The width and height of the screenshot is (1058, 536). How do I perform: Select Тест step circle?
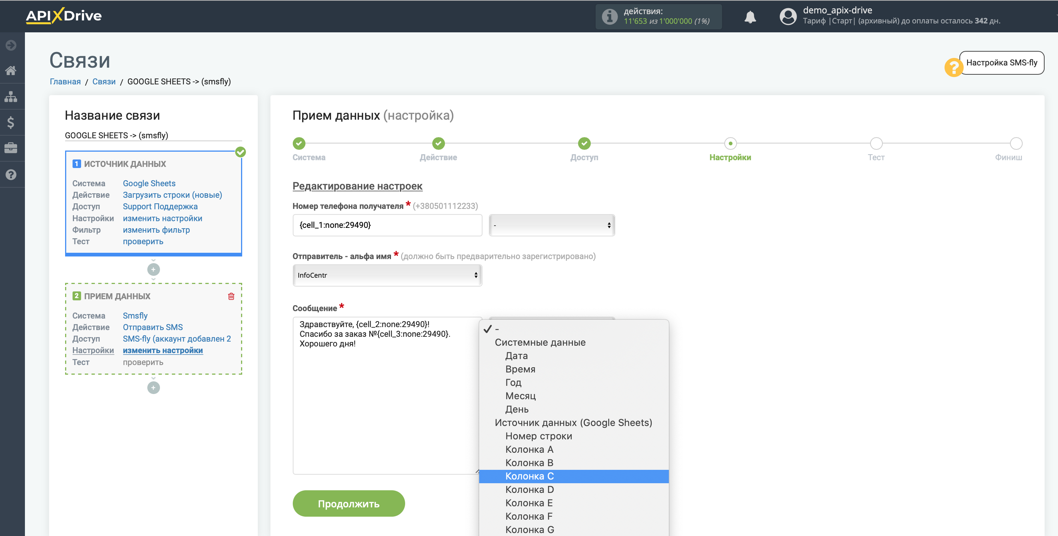coord(876,143)
